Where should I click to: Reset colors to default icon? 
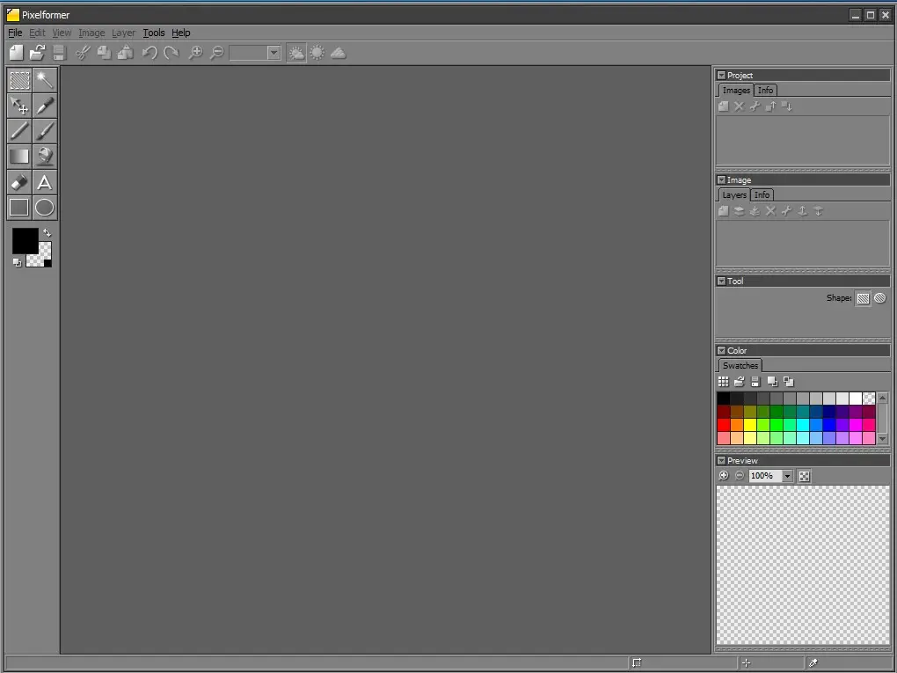[18, 263]
